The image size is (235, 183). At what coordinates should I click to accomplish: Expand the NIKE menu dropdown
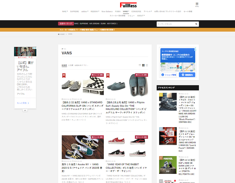point(65,12)
